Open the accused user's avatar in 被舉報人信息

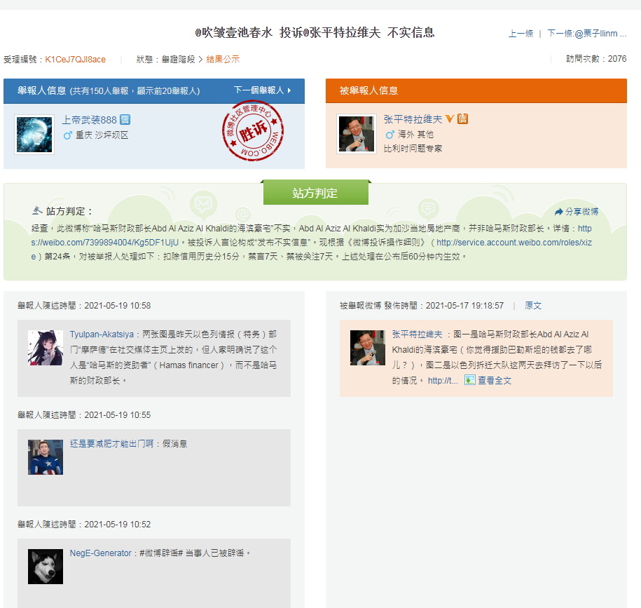pyautogui.click(x=357, y=134)
